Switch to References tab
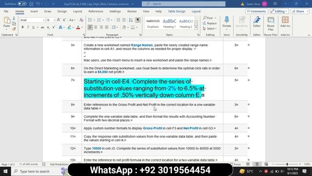312x176 pixels. click(96, 11)
